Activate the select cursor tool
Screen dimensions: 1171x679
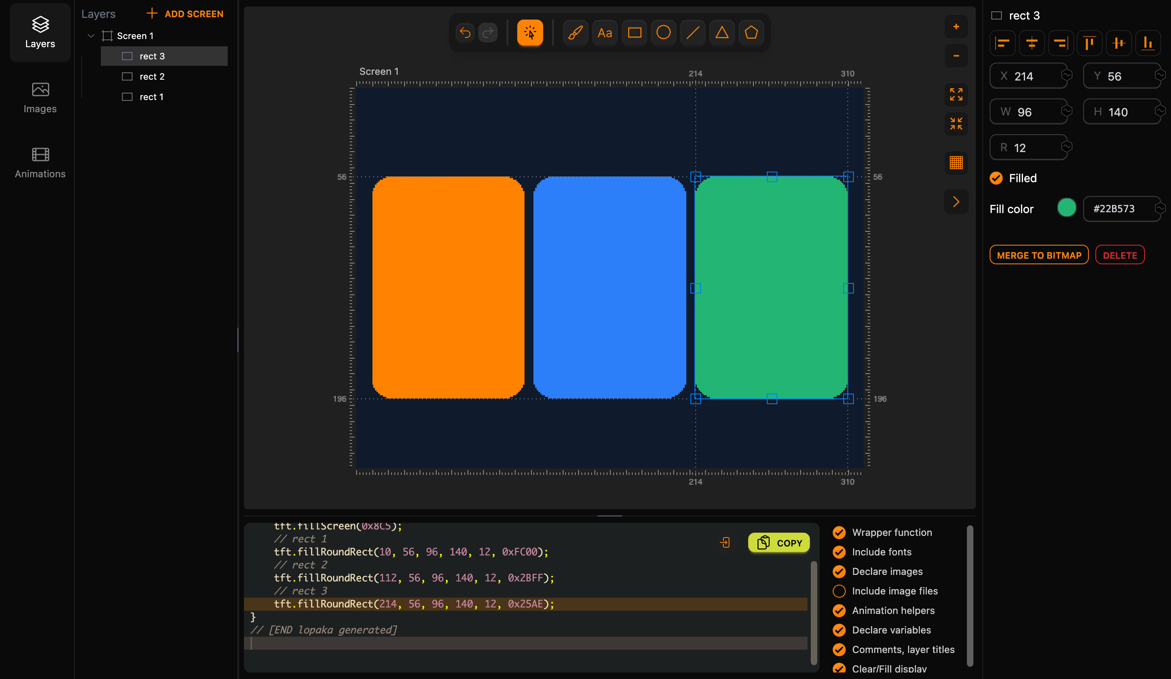click(x=530, y=33)
